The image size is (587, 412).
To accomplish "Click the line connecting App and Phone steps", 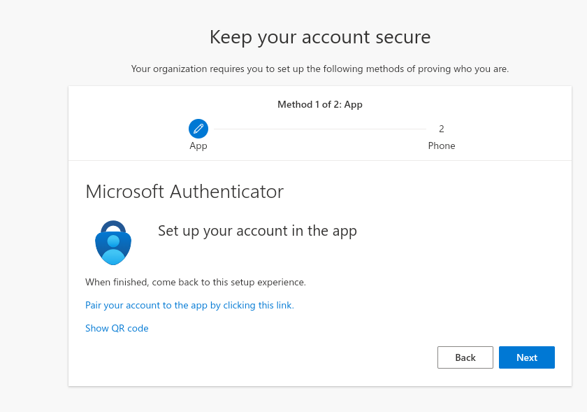I will [320, 129].
